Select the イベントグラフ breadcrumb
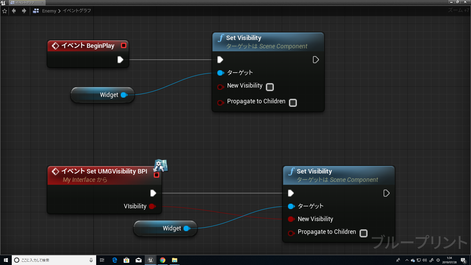 (x=77, y=11)
